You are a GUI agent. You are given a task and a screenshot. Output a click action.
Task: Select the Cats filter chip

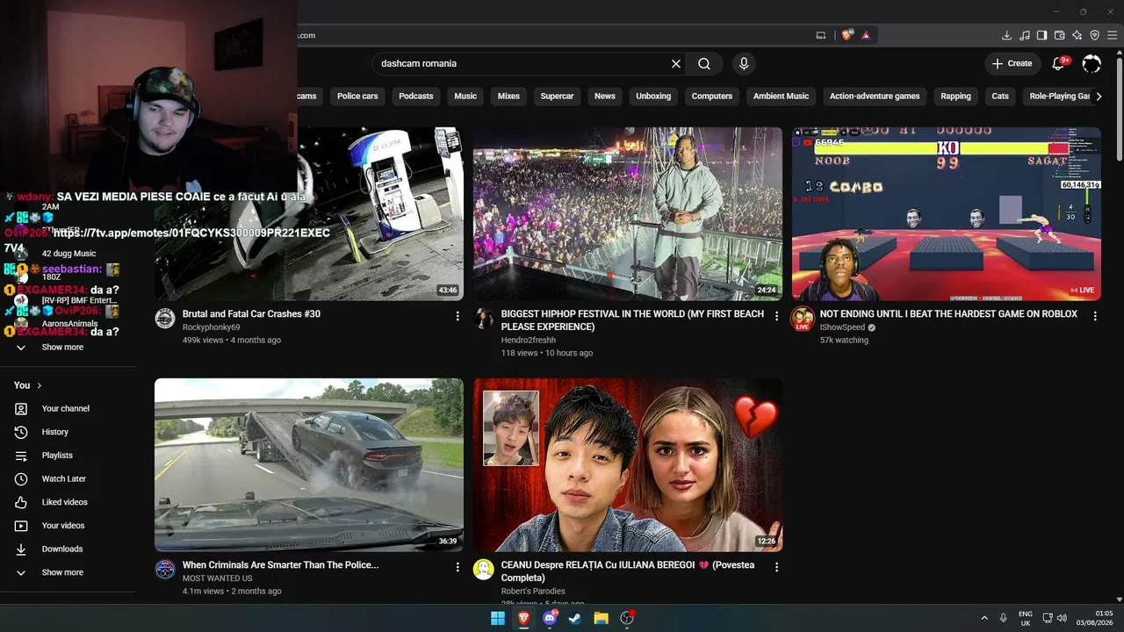[1000, 97]
